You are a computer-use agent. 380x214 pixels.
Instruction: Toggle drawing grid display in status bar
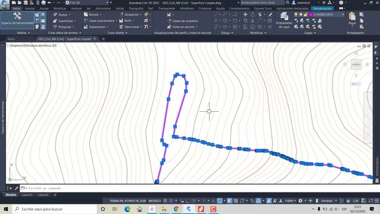click(x=165, y=201)
